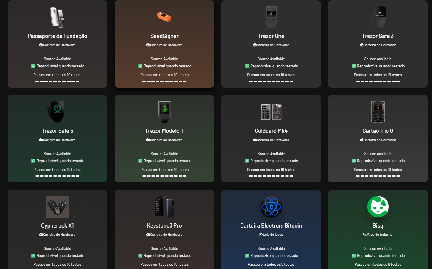Click hardware wallet icon under SeedSigner

(148, 45)
